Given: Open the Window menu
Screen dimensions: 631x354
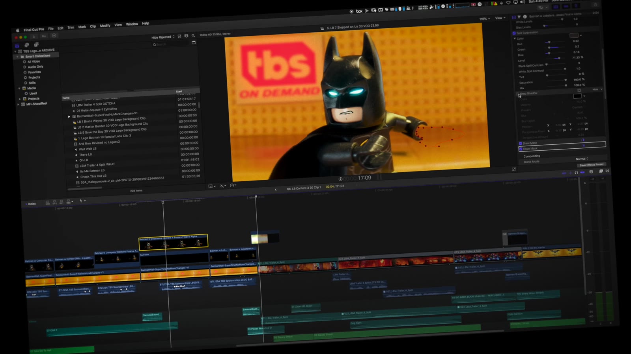Looking at the screenshot, I should tap(132, 24).
